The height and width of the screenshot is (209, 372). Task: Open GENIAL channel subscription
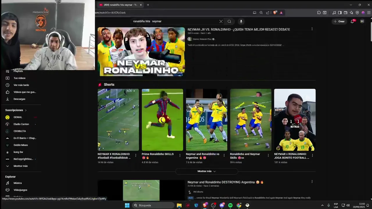(x=18, y=117)
